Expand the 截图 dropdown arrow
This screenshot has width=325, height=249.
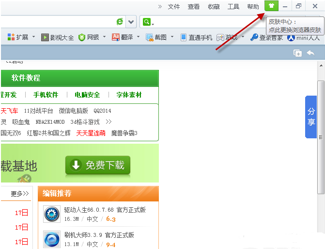[172, 37]
